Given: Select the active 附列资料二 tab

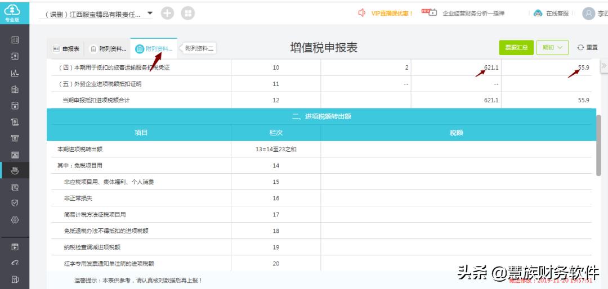Looking at the screenshot, I should click(x=154, y=49).
